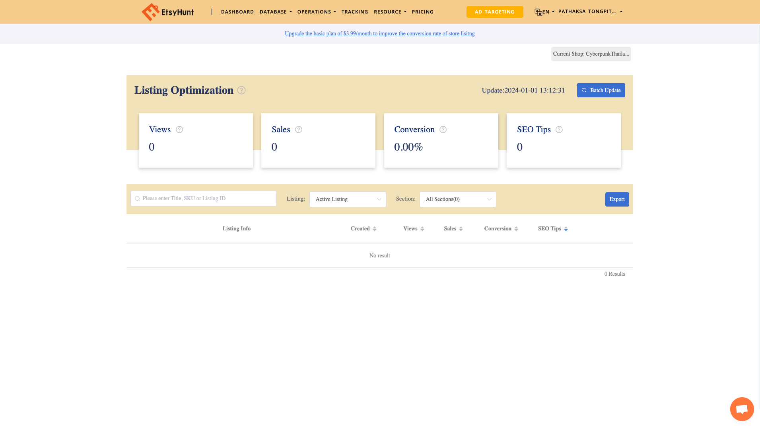Image resolution: width=760 pixels, height=429 pixels.
Task: Click the Title SKU search input field
Action: (x=203, y=198)
